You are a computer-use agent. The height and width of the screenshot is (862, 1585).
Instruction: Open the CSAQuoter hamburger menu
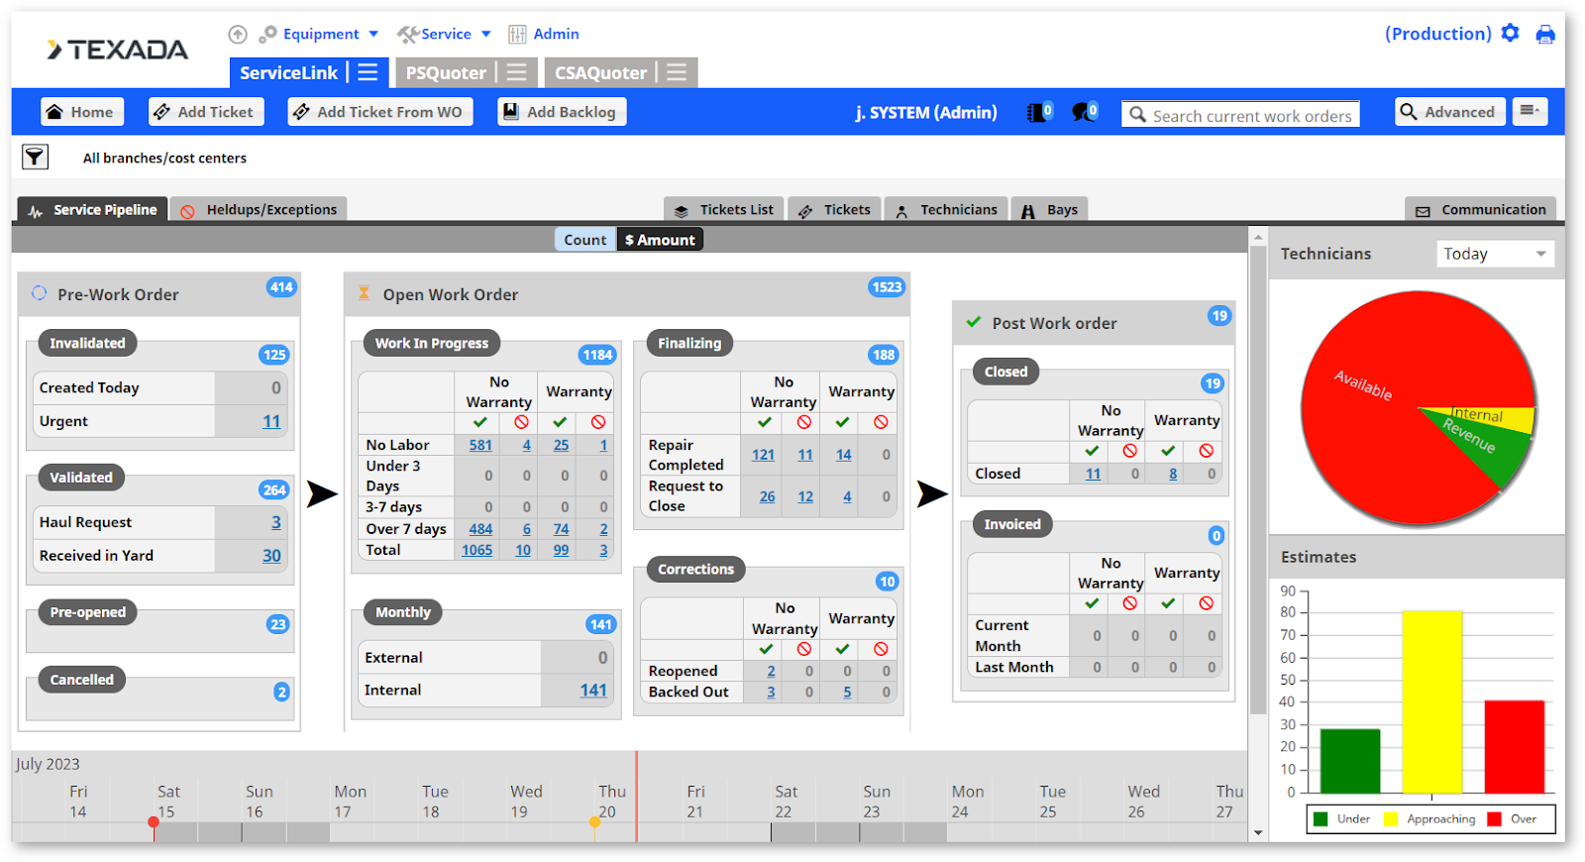(677, 72)
